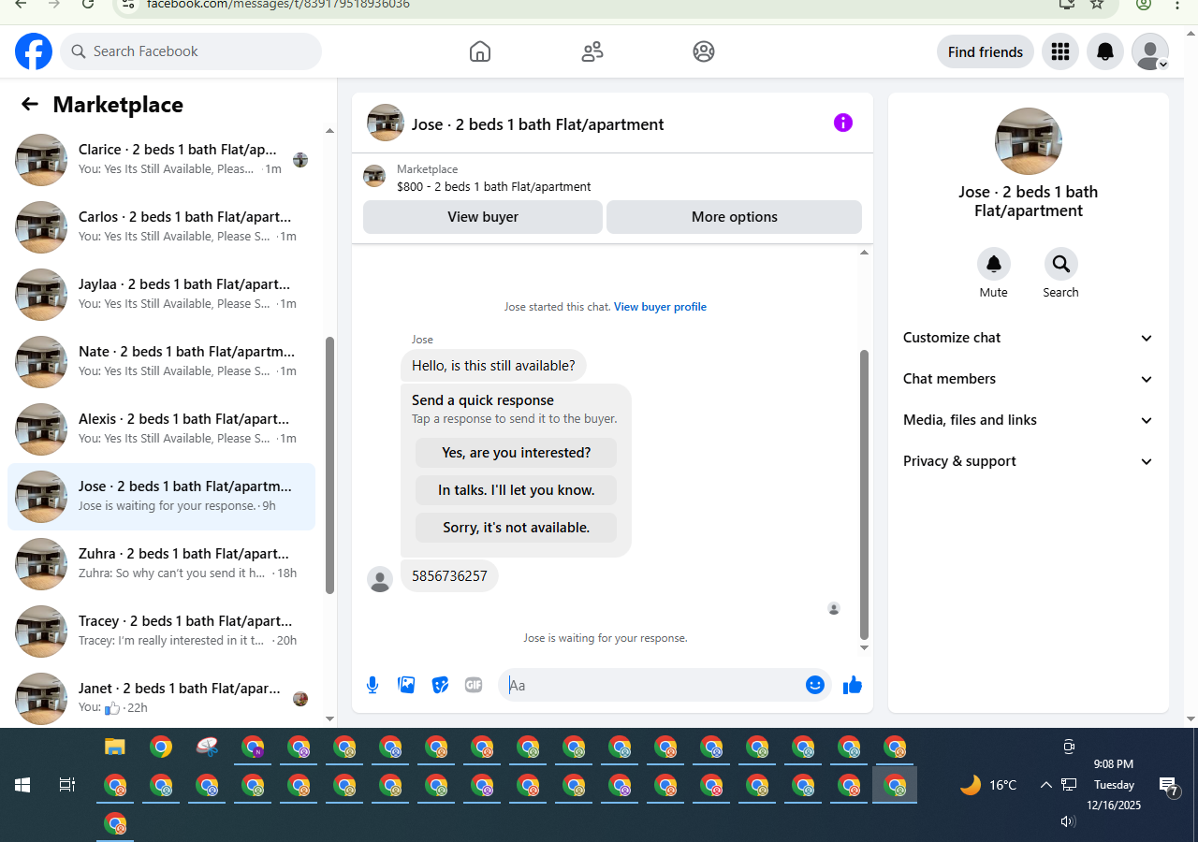Open the taskbar clock showing 9:08 PM

click(x=1114, y=784)
